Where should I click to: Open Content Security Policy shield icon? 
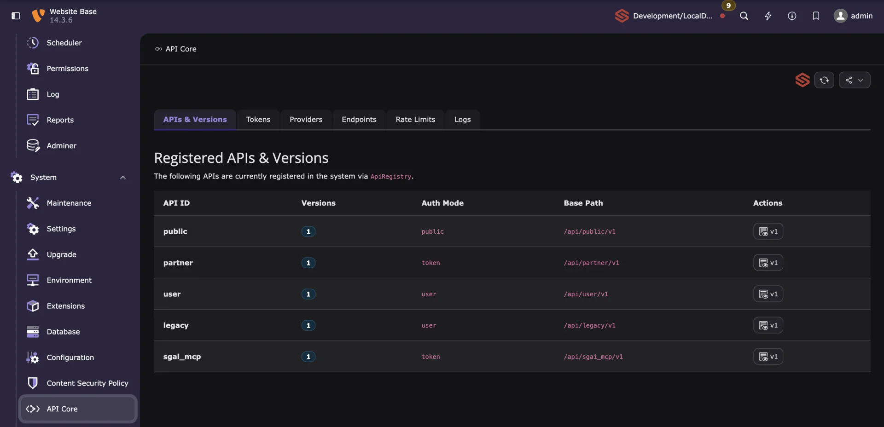coord(33,383)
